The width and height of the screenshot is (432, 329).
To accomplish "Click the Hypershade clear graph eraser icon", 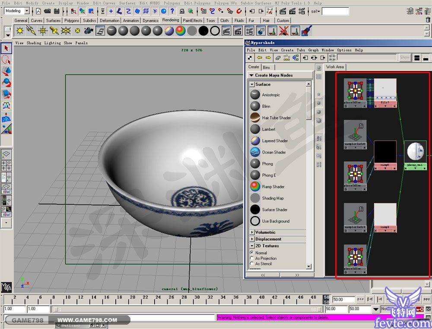I will coord(278,57).
